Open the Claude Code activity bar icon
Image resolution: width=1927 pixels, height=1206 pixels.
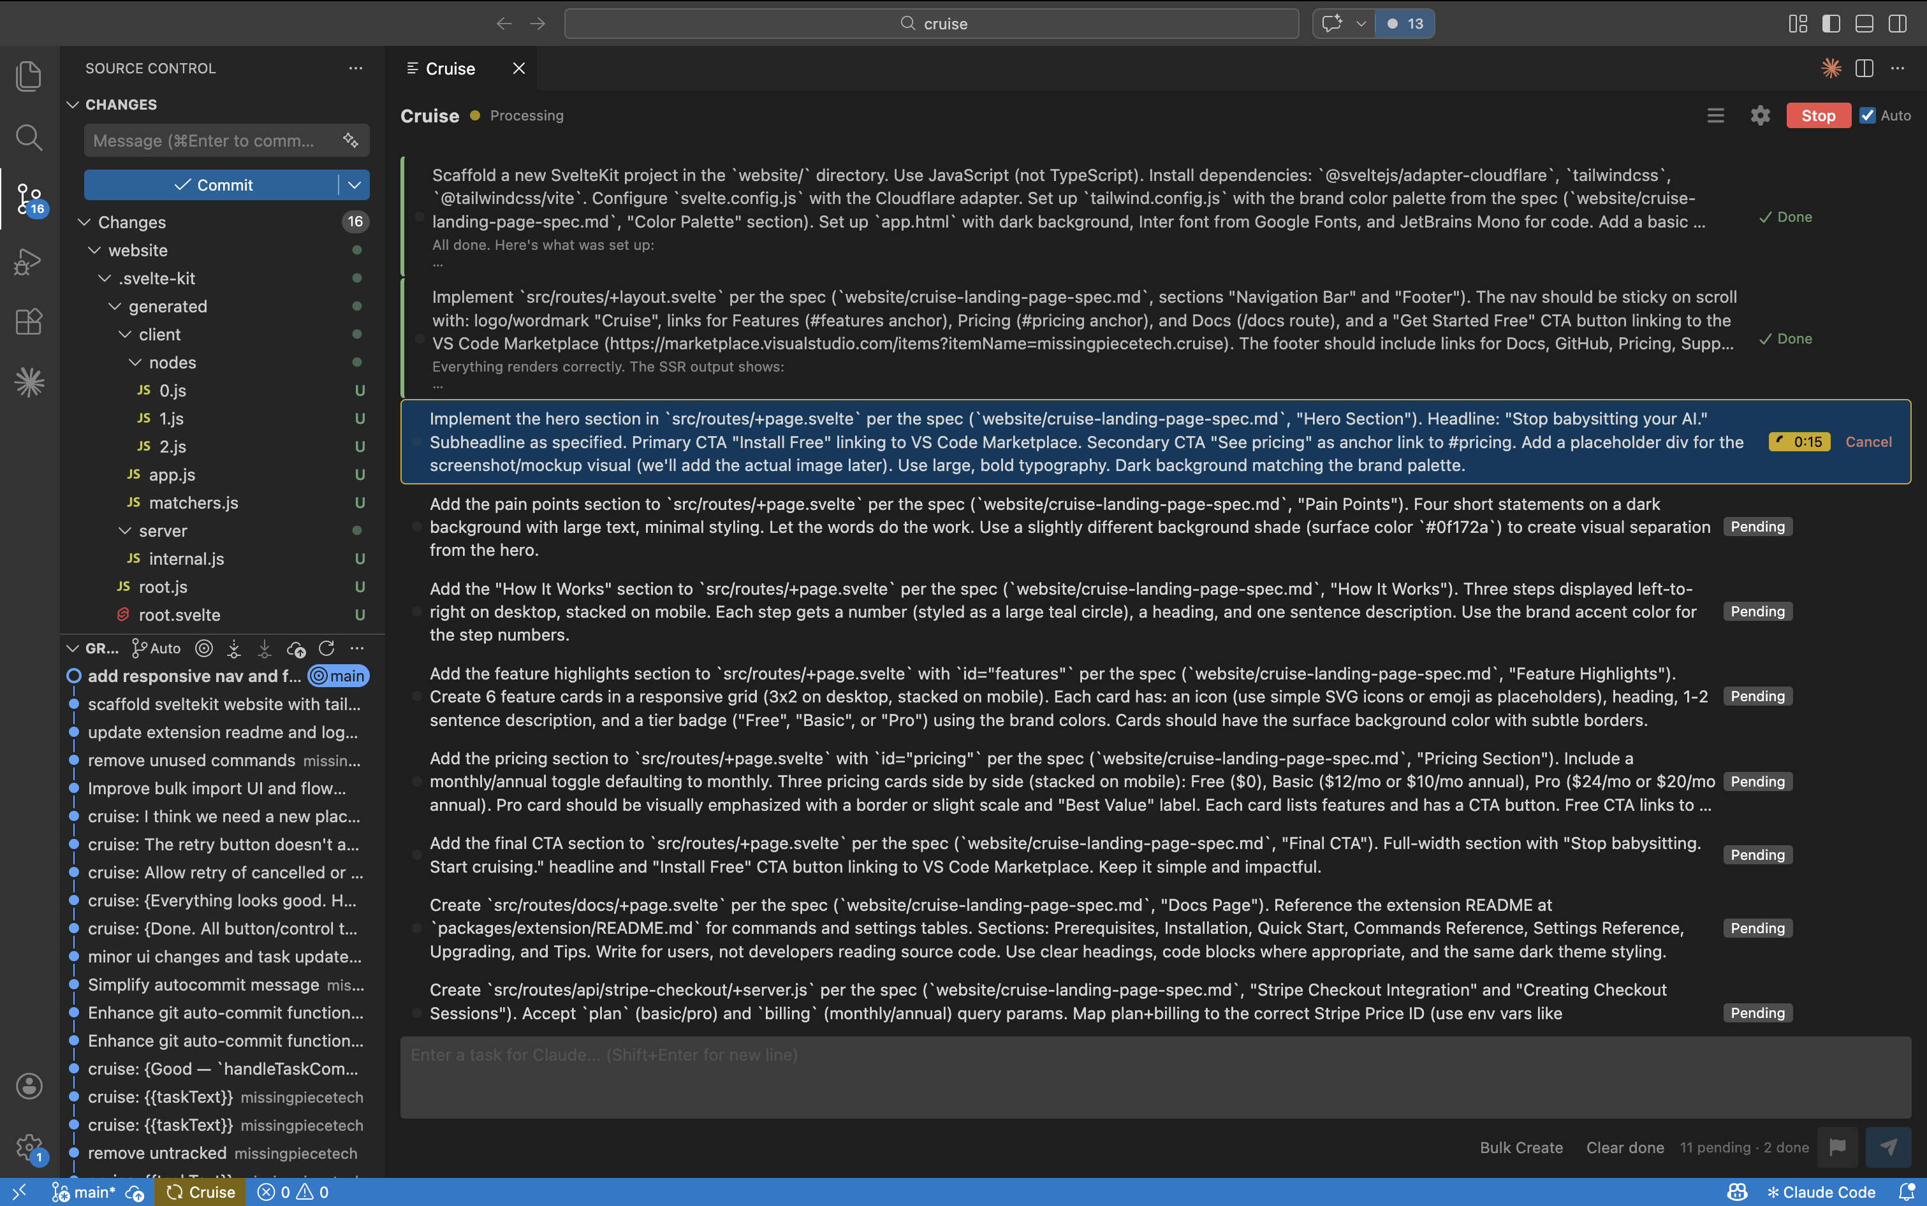click(x=29, y=382)
